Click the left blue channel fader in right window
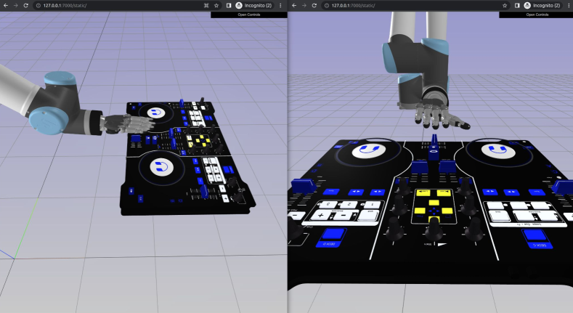The height and width of the screenshot is (313, 573). [420, 166]
